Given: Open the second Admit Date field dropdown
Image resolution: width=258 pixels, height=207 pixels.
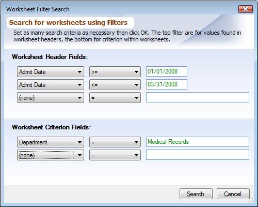Looking at the screenshot, I should tap(51, 84).
